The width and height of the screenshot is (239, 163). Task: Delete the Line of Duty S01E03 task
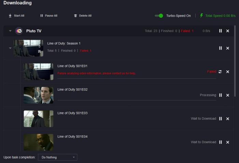pyautogui.click(x=228, y=119)
